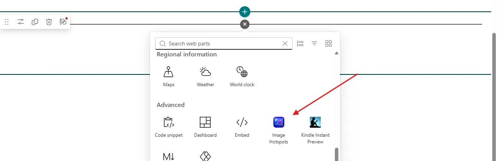Open the web part filter options
The image size is (497, 161).
tap(314, 43)
